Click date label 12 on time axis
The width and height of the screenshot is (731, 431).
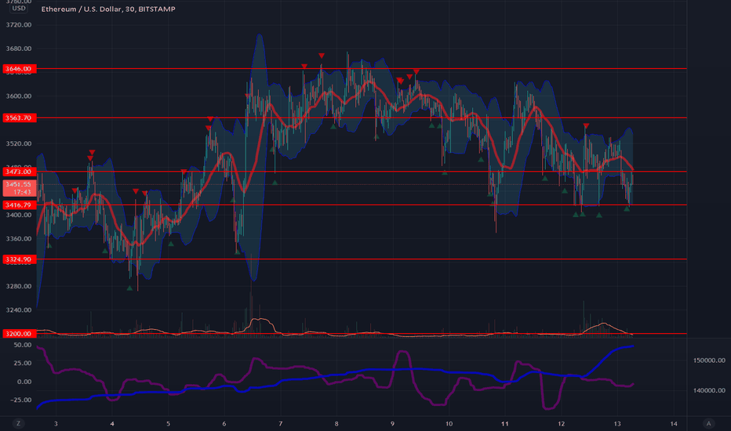(x=562, y=423)
